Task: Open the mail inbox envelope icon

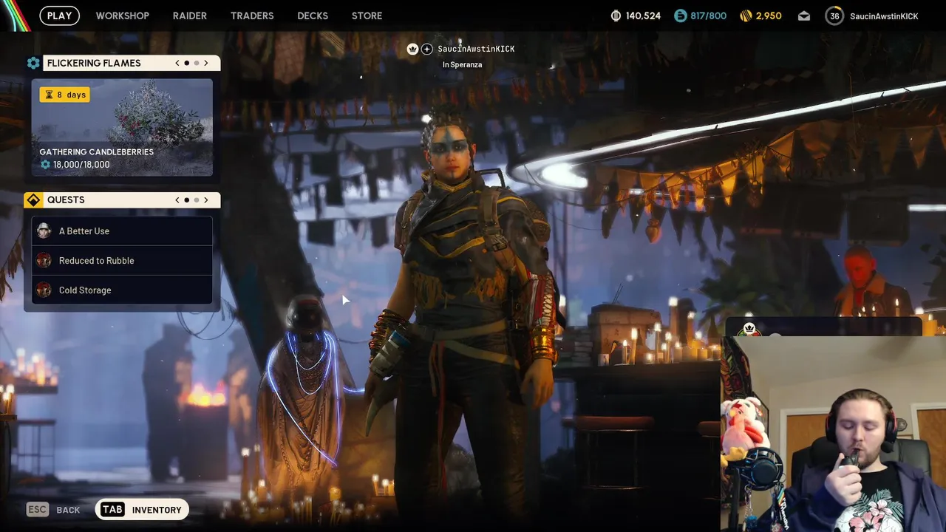Action: [804, 16]
